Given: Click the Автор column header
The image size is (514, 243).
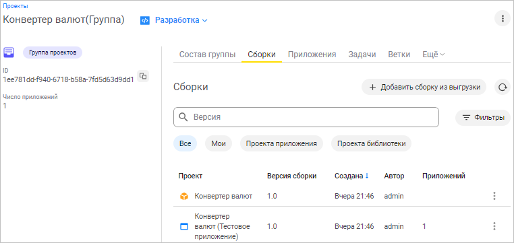Looking at the screenshot, I should coord(394,176).
